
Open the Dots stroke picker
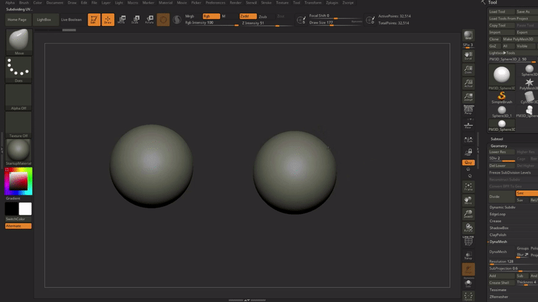coord(19,70)
